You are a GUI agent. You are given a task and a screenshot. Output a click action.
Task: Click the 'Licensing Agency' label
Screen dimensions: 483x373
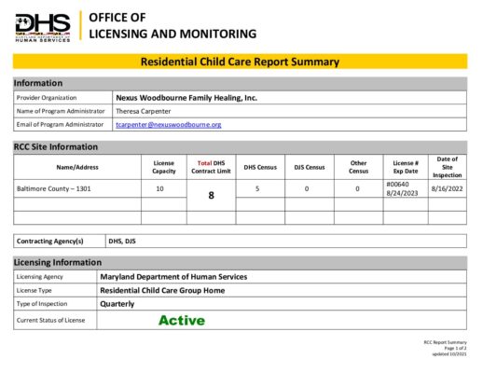point(40,277)
